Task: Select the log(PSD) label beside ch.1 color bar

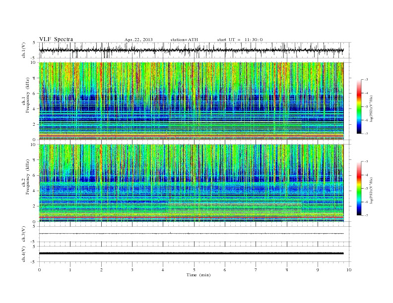Action: (371, 109)
